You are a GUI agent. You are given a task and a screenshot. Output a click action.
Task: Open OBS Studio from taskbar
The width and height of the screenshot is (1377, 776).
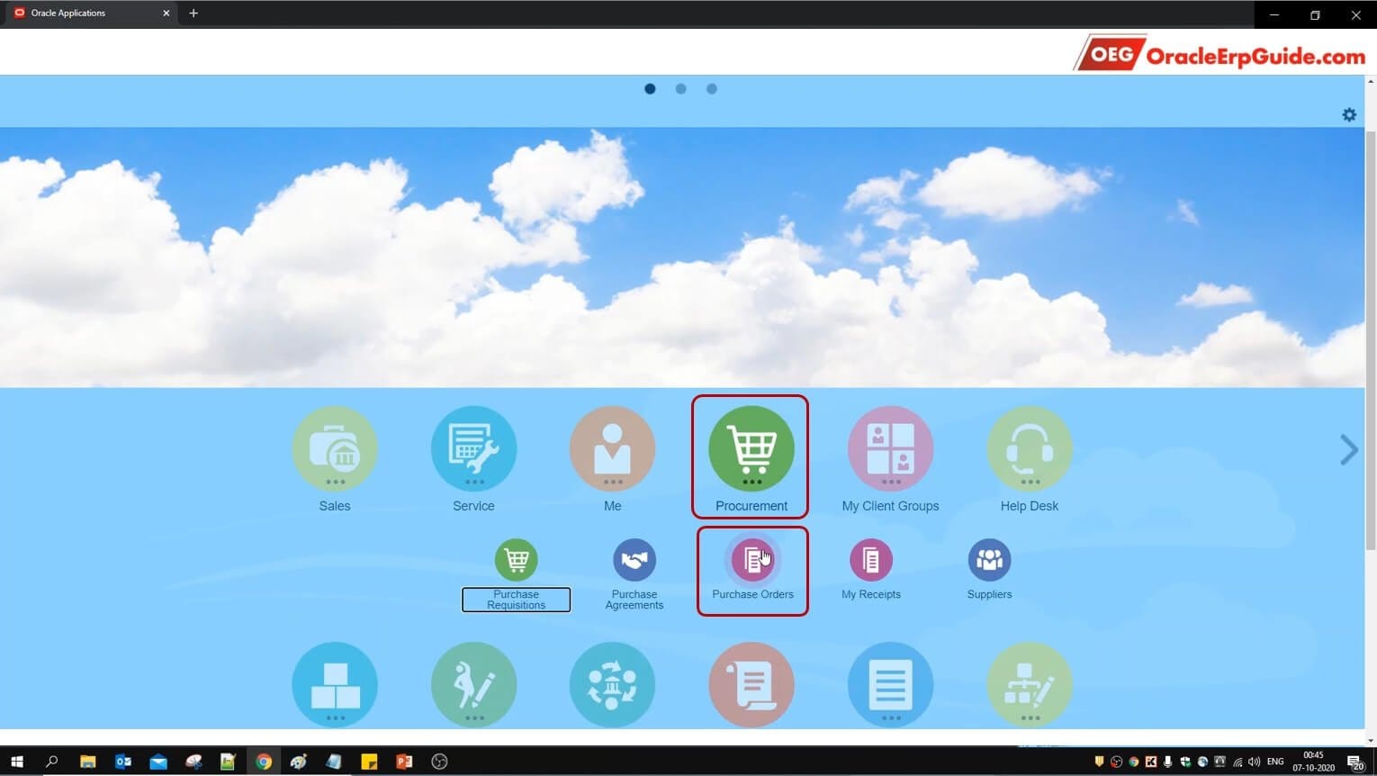[439, 762]
